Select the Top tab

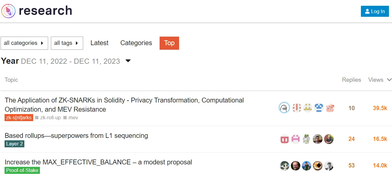click(x=169, y=43)
